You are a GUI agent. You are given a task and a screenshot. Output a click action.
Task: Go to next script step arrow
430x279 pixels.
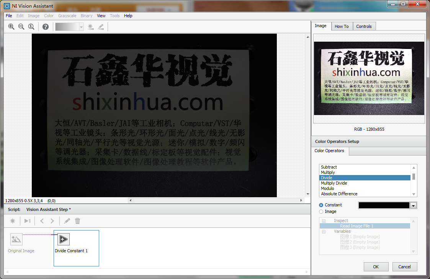[x=52, y=221]
